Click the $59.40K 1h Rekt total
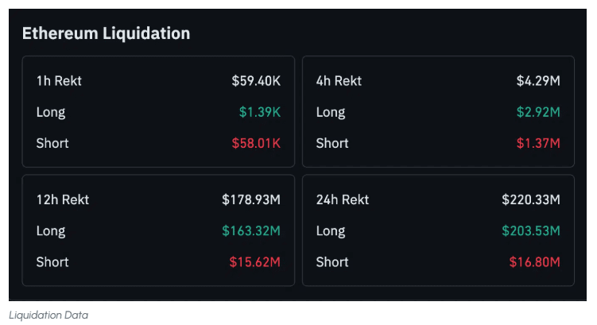 [x=256, y=80]
